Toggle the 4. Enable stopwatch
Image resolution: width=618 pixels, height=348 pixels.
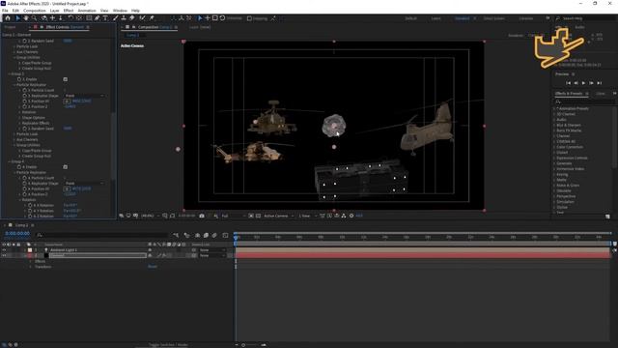pyautogui.click(x=19, y=167)
